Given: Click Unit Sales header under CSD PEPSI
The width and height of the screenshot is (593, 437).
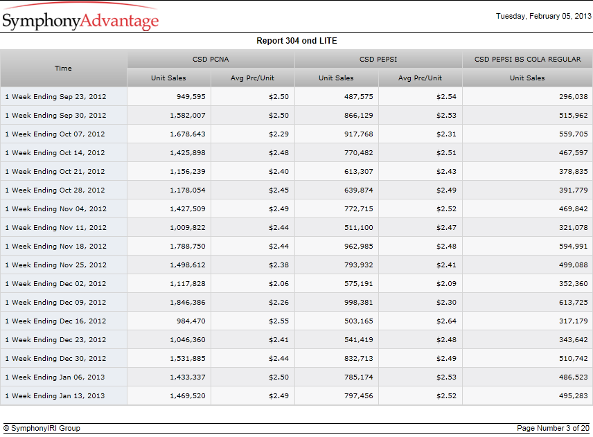Looking at the screenshot, I should (336, 78).
